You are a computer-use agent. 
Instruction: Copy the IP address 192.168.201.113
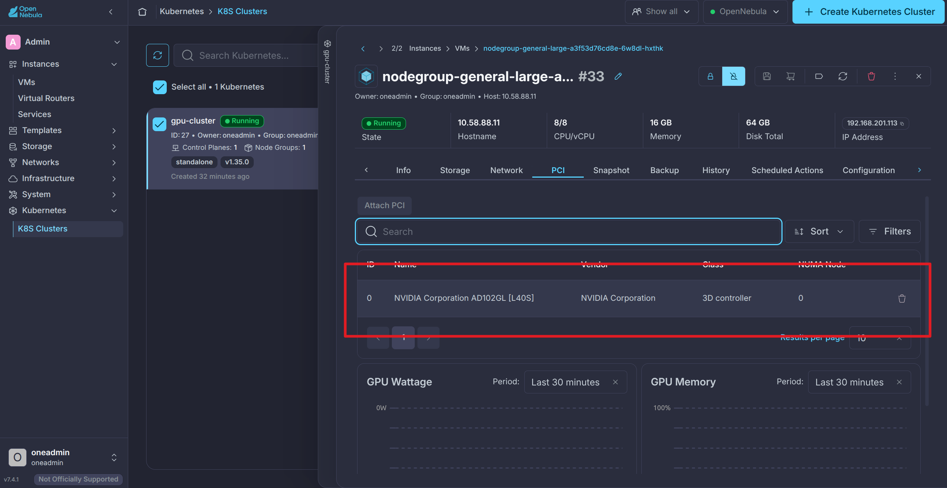902,124
